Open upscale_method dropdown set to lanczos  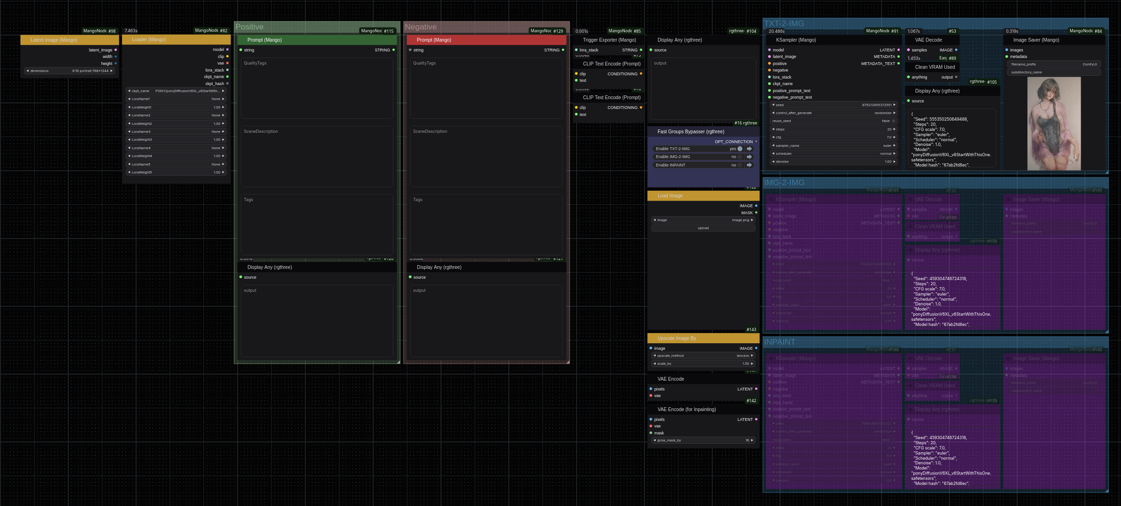703,355
